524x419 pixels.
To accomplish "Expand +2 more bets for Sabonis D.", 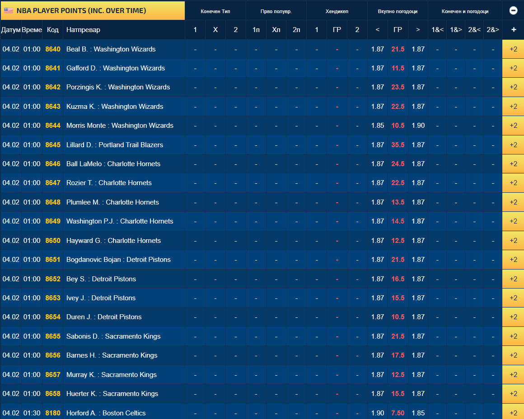I will pyautogui.click(x=513, y=336).
